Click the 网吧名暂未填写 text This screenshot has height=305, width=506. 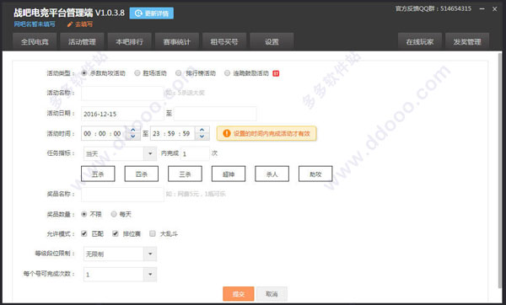[35, 24]
